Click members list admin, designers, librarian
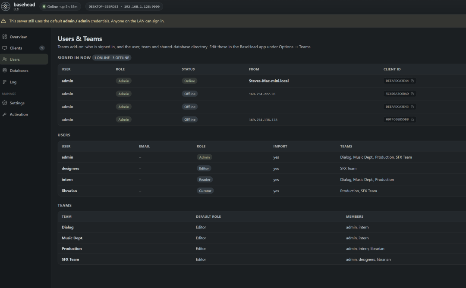 tap(368, 259)
